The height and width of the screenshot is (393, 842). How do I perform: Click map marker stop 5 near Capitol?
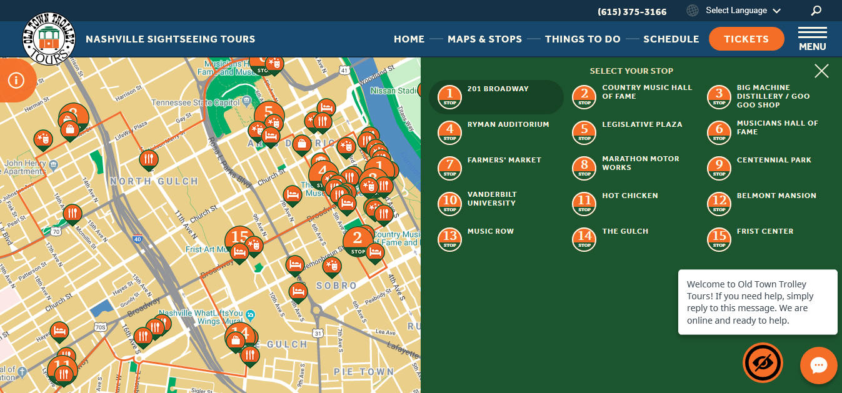pyautogui.click(x=269, y=116)
